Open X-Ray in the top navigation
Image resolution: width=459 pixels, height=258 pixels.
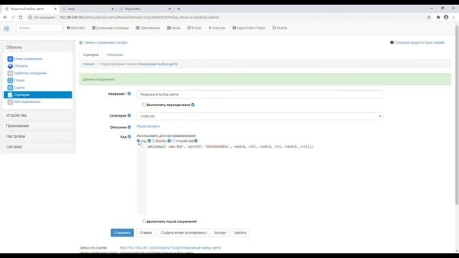[x=194, y=28]
